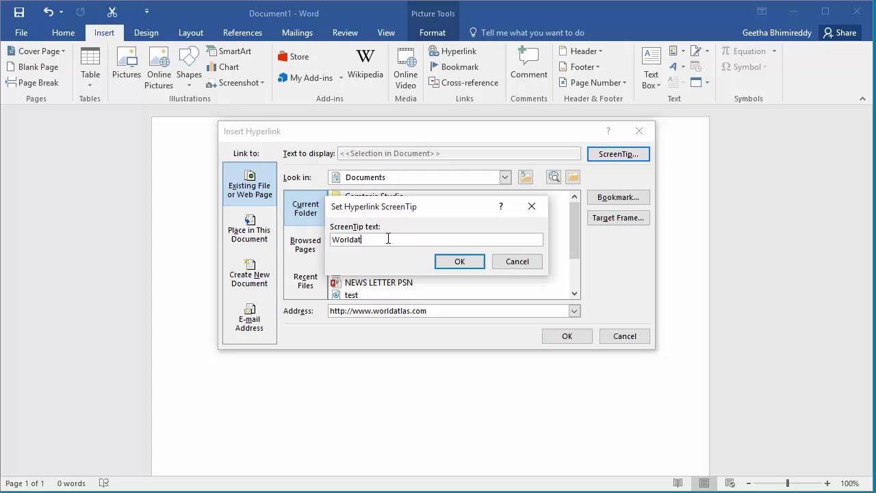Click the Undo arrow icon
This screenshot has height=493, width=876.
[48, 12]
